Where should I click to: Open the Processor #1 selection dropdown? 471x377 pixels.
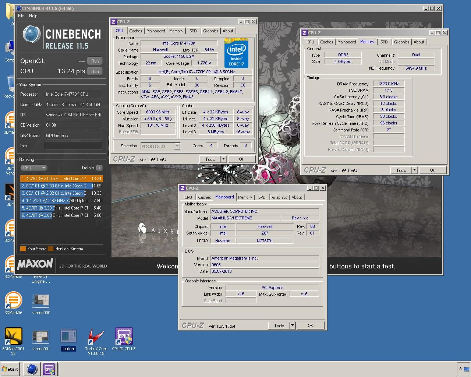[160, 146]
